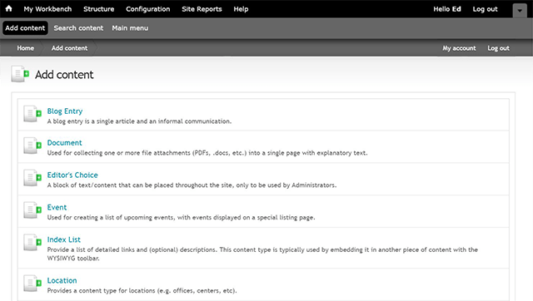The height and width of the screenshot is (301, 533).
Task: Click the Document content type icon
Action: click(32, 146)
